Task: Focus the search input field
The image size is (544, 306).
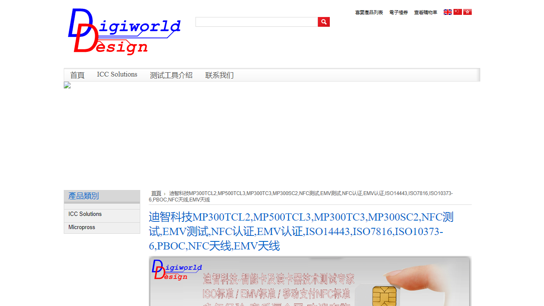Action: 257,22
